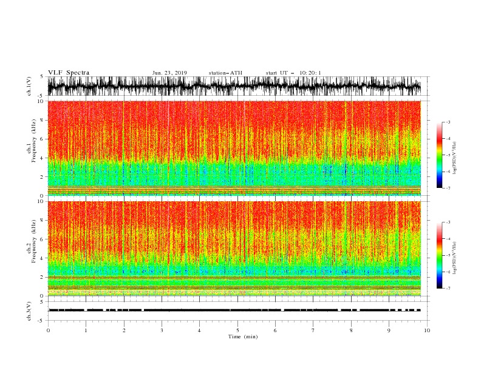Click the '-7' label on lower colorbar
Viewport: 481px width, 371px height.
point(448,289)
